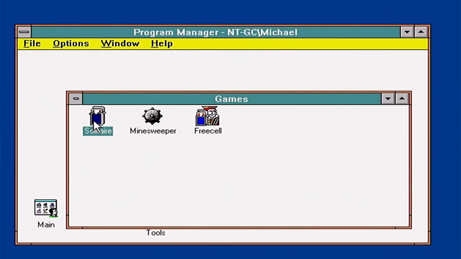Maximize the Program Manager window
Image resolution: width=461 pixels, height=259 pixels.
(x=421, y=32)
